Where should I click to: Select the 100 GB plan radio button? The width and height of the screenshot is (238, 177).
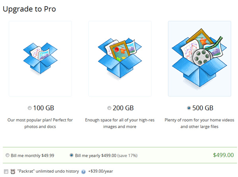[30, 108]
